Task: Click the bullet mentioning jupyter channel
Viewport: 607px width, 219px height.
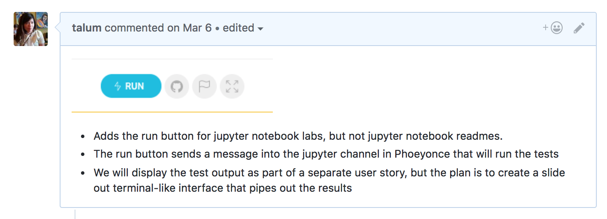Action: (326, 154)
